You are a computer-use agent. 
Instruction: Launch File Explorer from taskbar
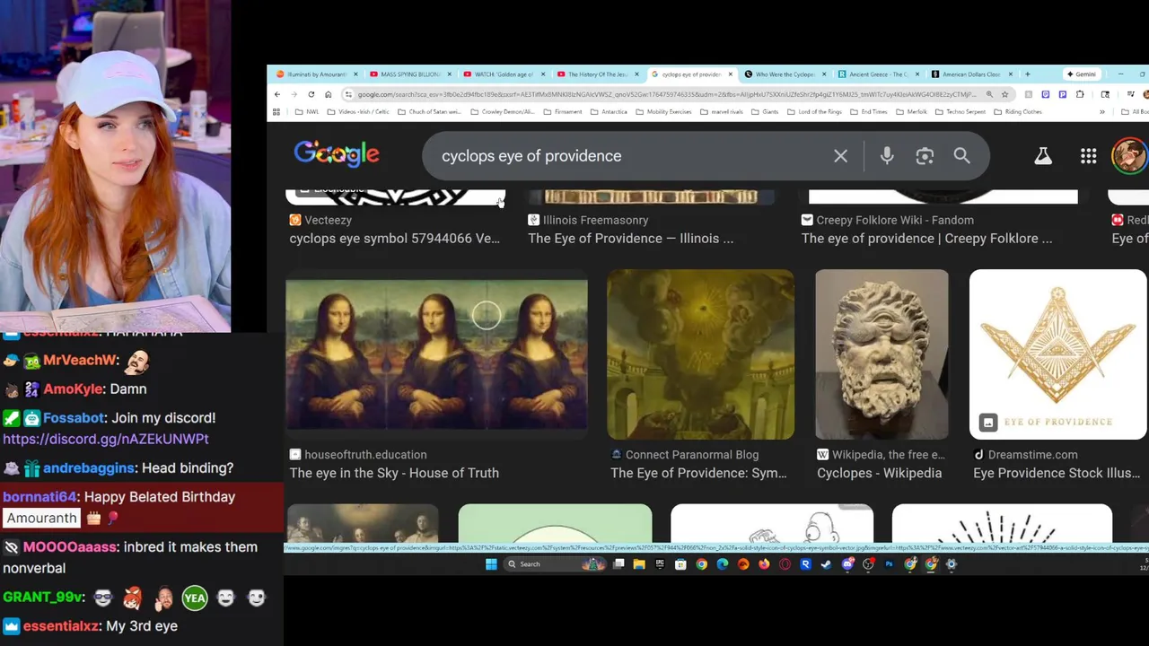pyautogui.click(x=639, y=563)
